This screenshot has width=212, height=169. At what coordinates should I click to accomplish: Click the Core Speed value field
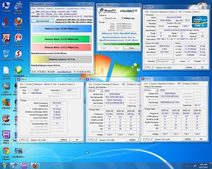click(x=165, y=46)
